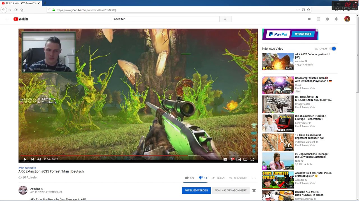Toggle theater mode
The height and width of the screenshot is (201, 359).
tap(245, 159)
